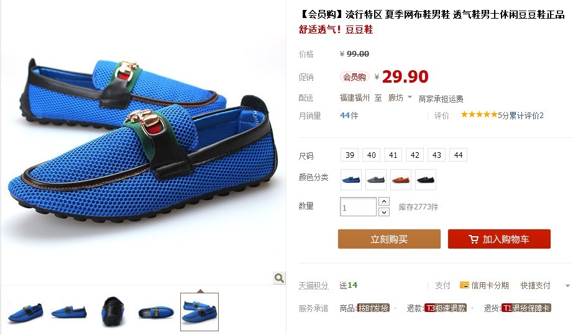
Task: Select shoe size 44
Action: coord(458,155)
